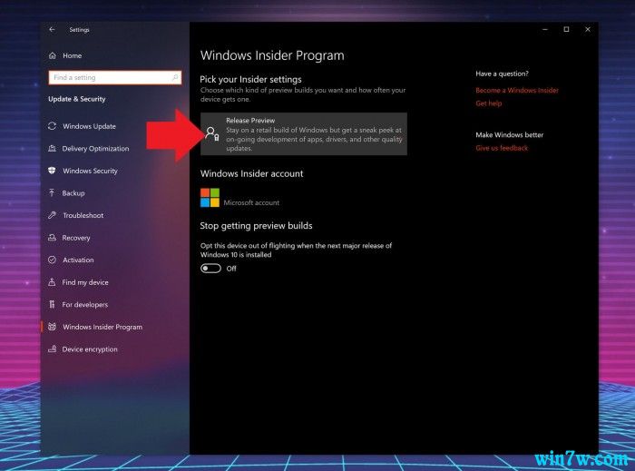Open Activation settings page

78,260
